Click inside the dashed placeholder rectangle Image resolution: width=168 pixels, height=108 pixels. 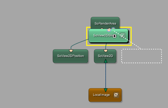tap(141, 56)
